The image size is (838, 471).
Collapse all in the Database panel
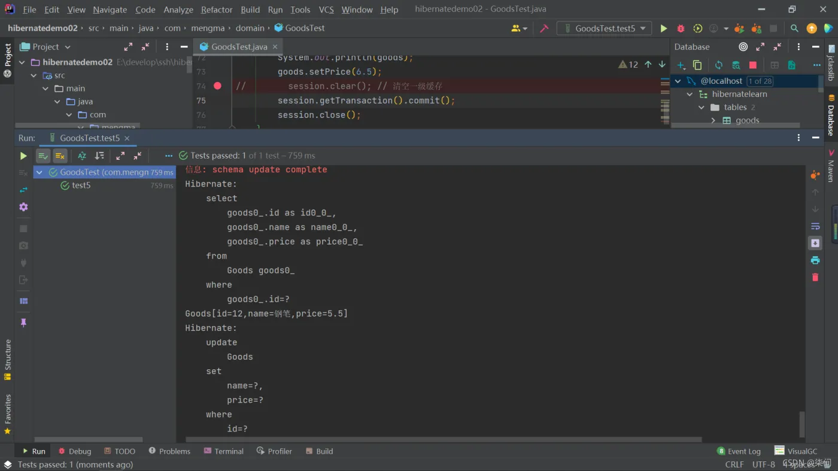click(x=777, y=47)
